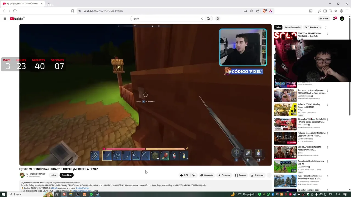The height and width of the screenshot is (197, 351).
Task: Open a new browser tab
Action: (49, 4)
